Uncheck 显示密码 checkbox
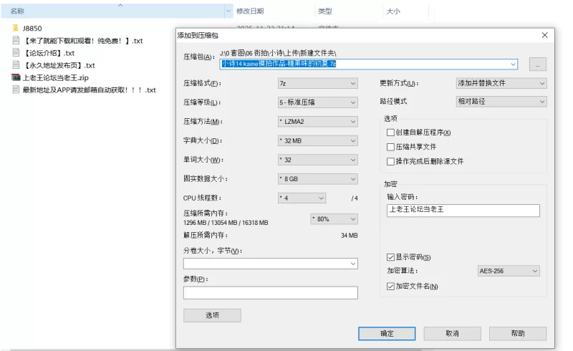 point(390,257)
